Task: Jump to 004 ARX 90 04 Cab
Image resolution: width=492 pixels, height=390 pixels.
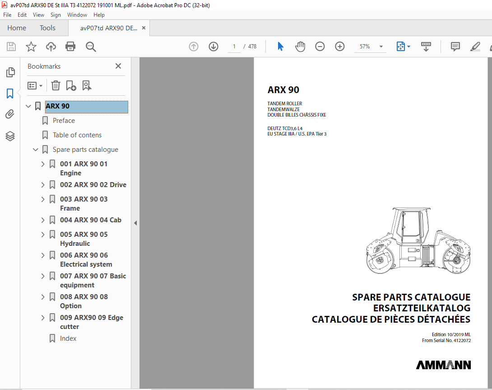Action: click(91, 220)
